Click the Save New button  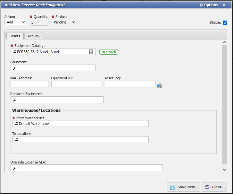[183, 187]
